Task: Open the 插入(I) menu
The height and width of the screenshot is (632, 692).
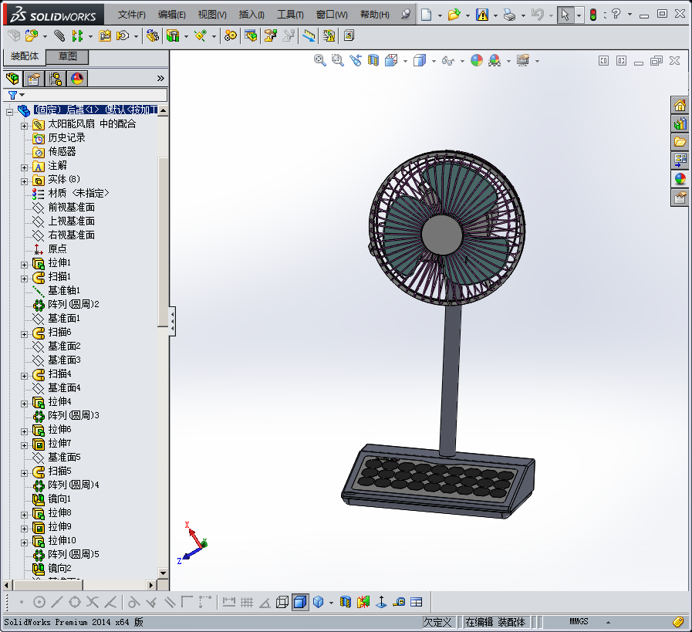Action: click(x=251, y=15)
